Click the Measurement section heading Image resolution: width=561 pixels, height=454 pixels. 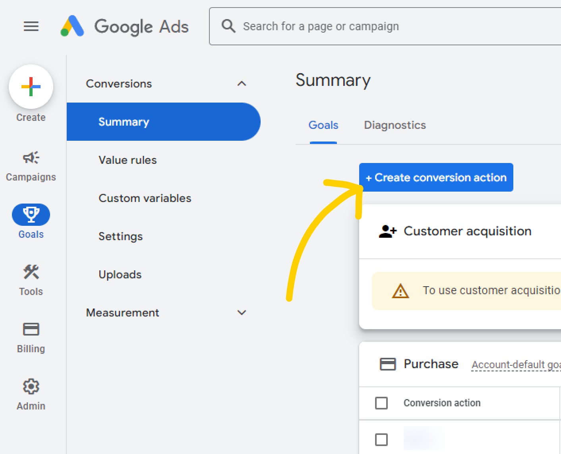122,312
